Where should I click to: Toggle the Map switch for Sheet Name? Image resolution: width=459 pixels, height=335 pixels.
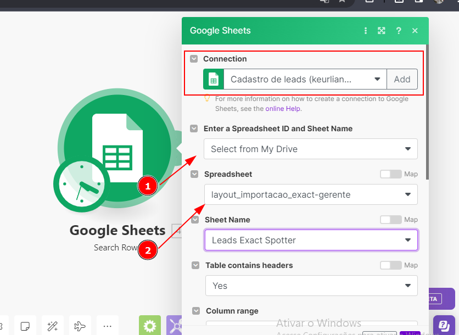(x=390, y=220)
